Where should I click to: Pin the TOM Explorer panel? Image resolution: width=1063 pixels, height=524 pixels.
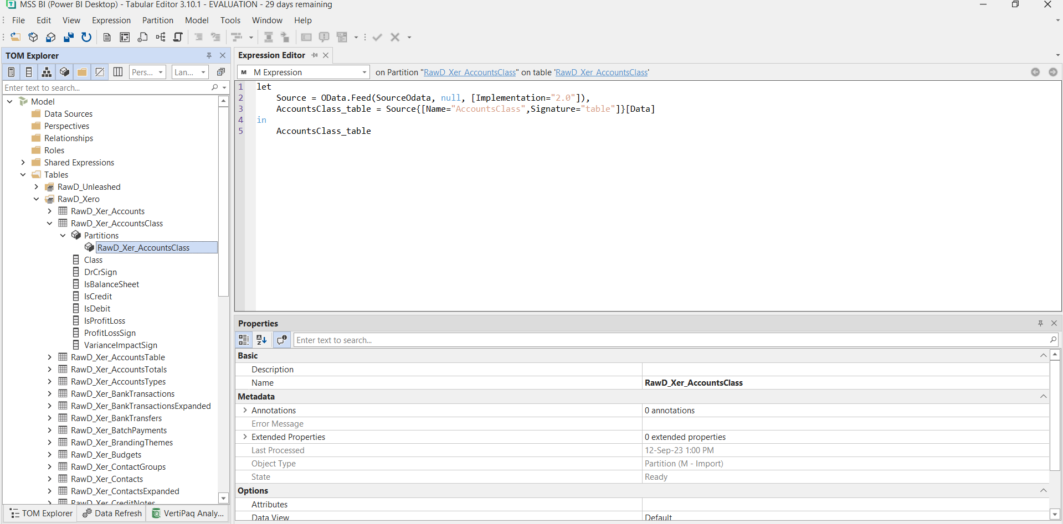(209, 55)
